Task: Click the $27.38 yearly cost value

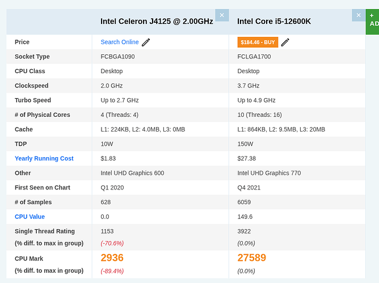Action: [247, 159]
